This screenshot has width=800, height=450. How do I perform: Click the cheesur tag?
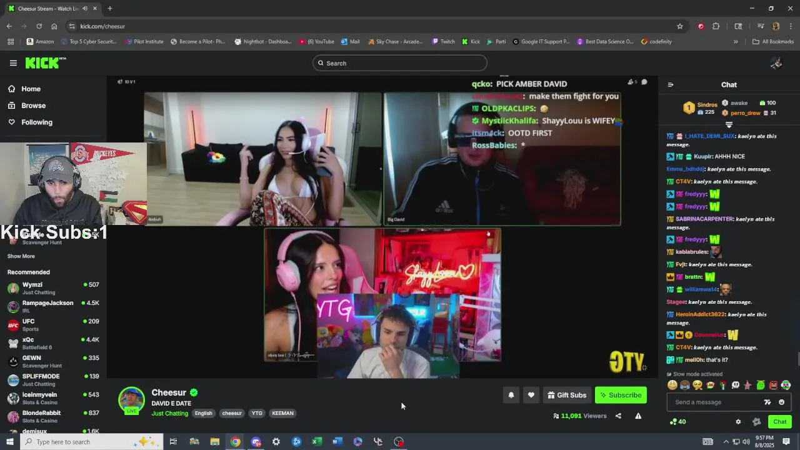(232, 413)
